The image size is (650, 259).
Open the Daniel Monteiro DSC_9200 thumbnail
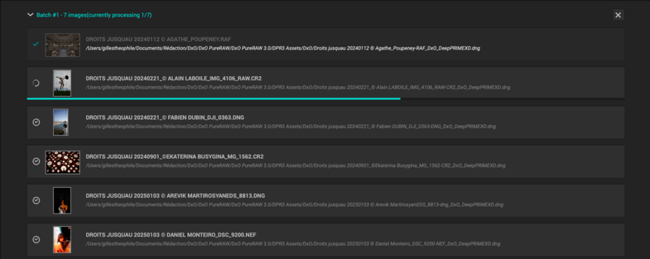62,239
